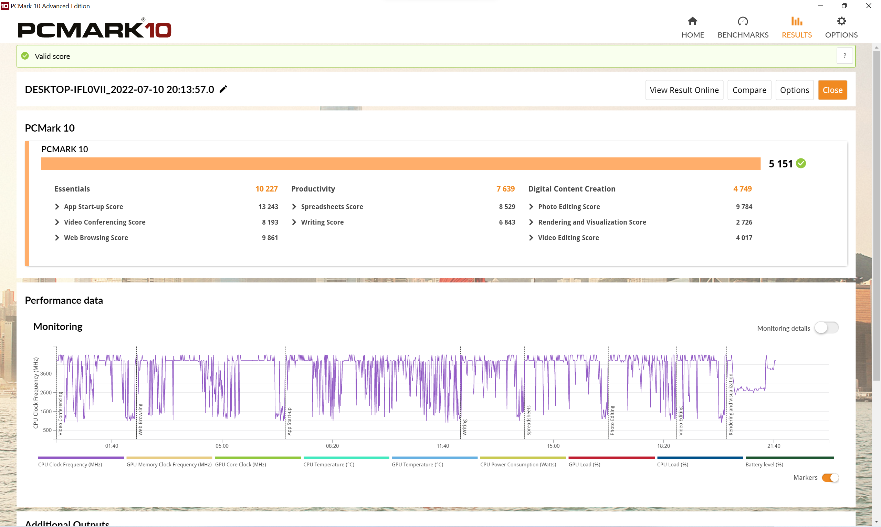This screenshot has width=881, height=527.
Task: Open Benchmarks via the gauge icon
Action: point(743,21)
